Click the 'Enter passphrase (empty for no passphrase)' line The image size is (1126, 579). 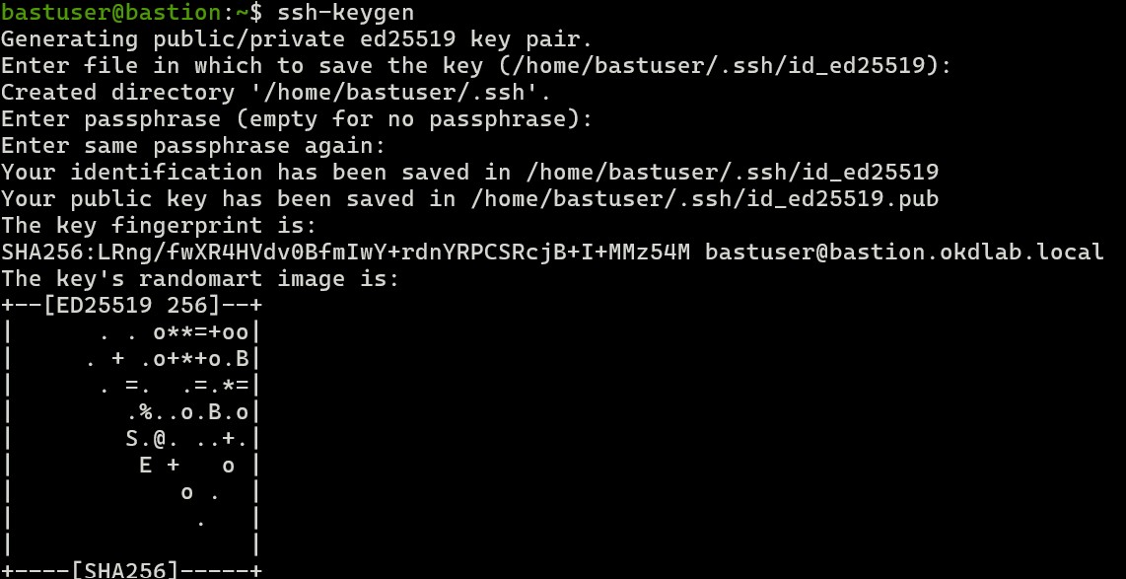point(296,119)
